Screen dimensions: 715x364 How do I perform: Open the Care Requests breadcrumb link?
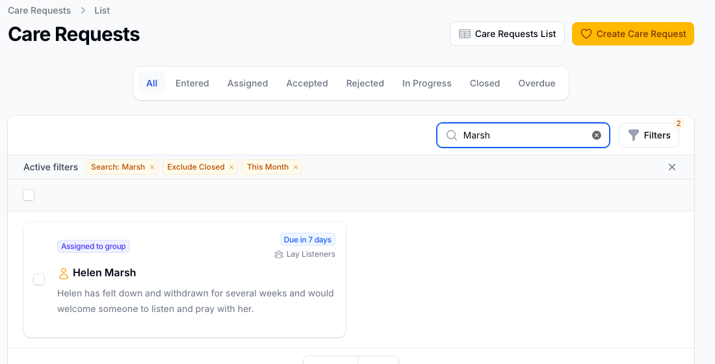(39, 10)
